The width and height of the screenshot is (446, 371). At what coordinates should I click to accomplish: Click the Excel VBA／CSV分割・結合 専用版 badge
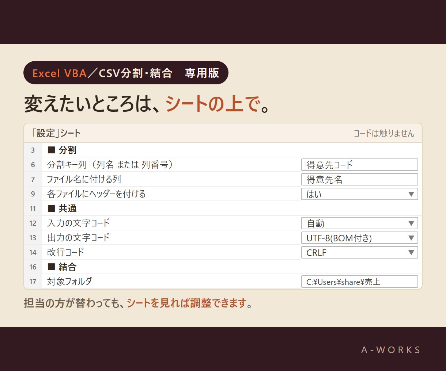[126, 73]
